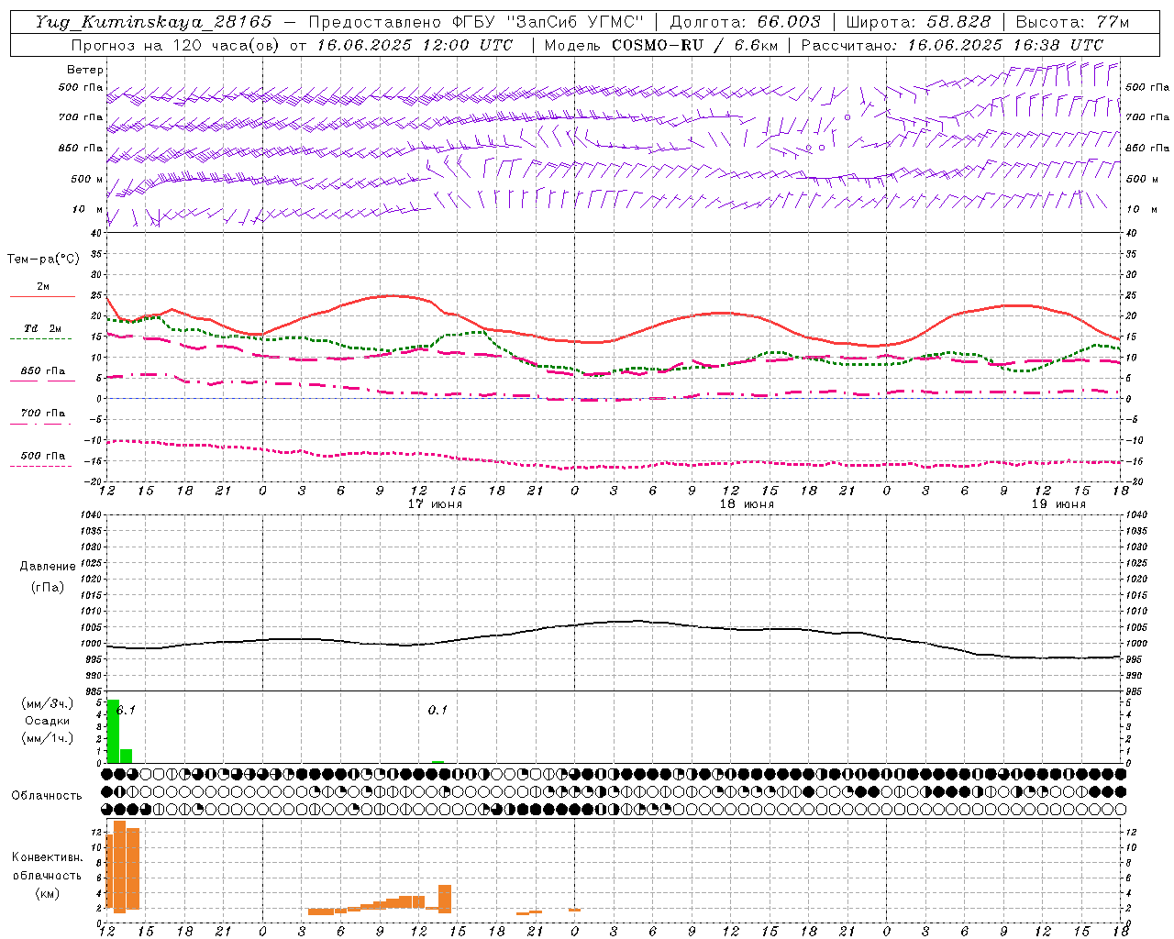The height and width of the screenshot is (939, 1174).
Task: Click the (мм/3ч.) units label
Action: 47,703
